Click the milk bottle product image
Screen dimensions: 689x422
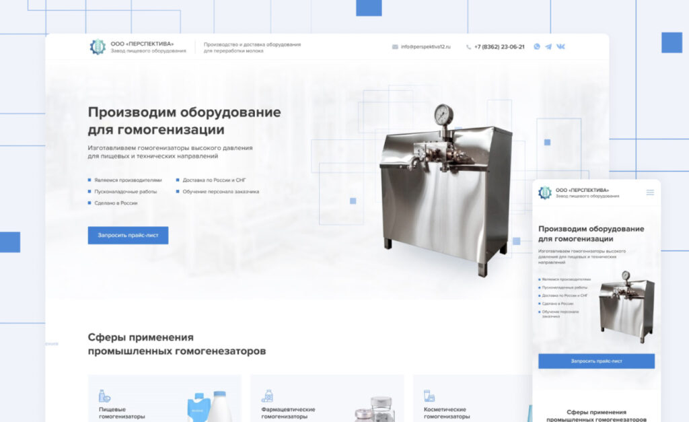click(209, 406)
